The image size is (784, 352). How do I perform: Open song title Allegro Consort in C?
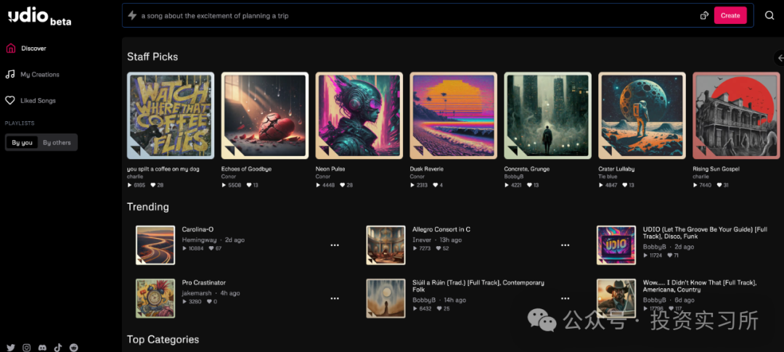click(x=441, y=229)
